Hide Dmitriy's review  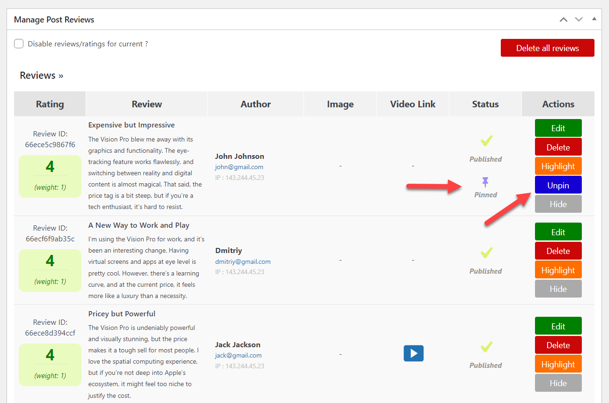click(558, 289)
